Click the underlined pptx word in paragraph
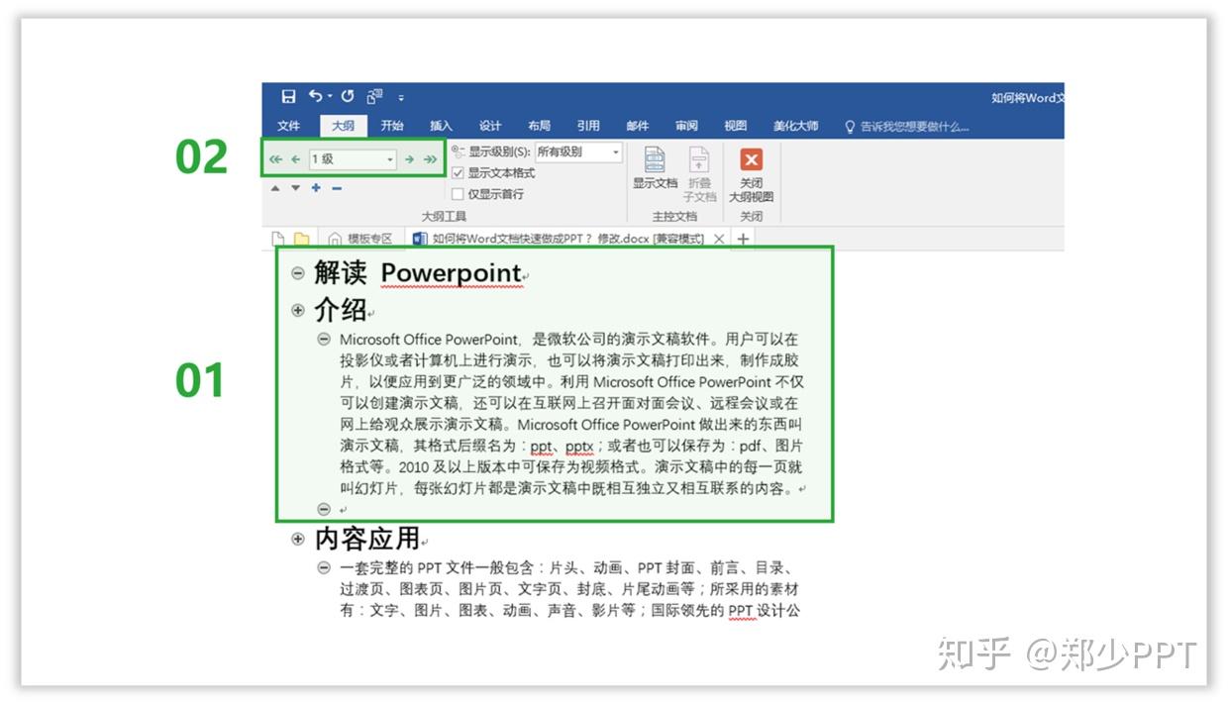The width and height of the screenshot is (1228, 704). click(579, 447)
